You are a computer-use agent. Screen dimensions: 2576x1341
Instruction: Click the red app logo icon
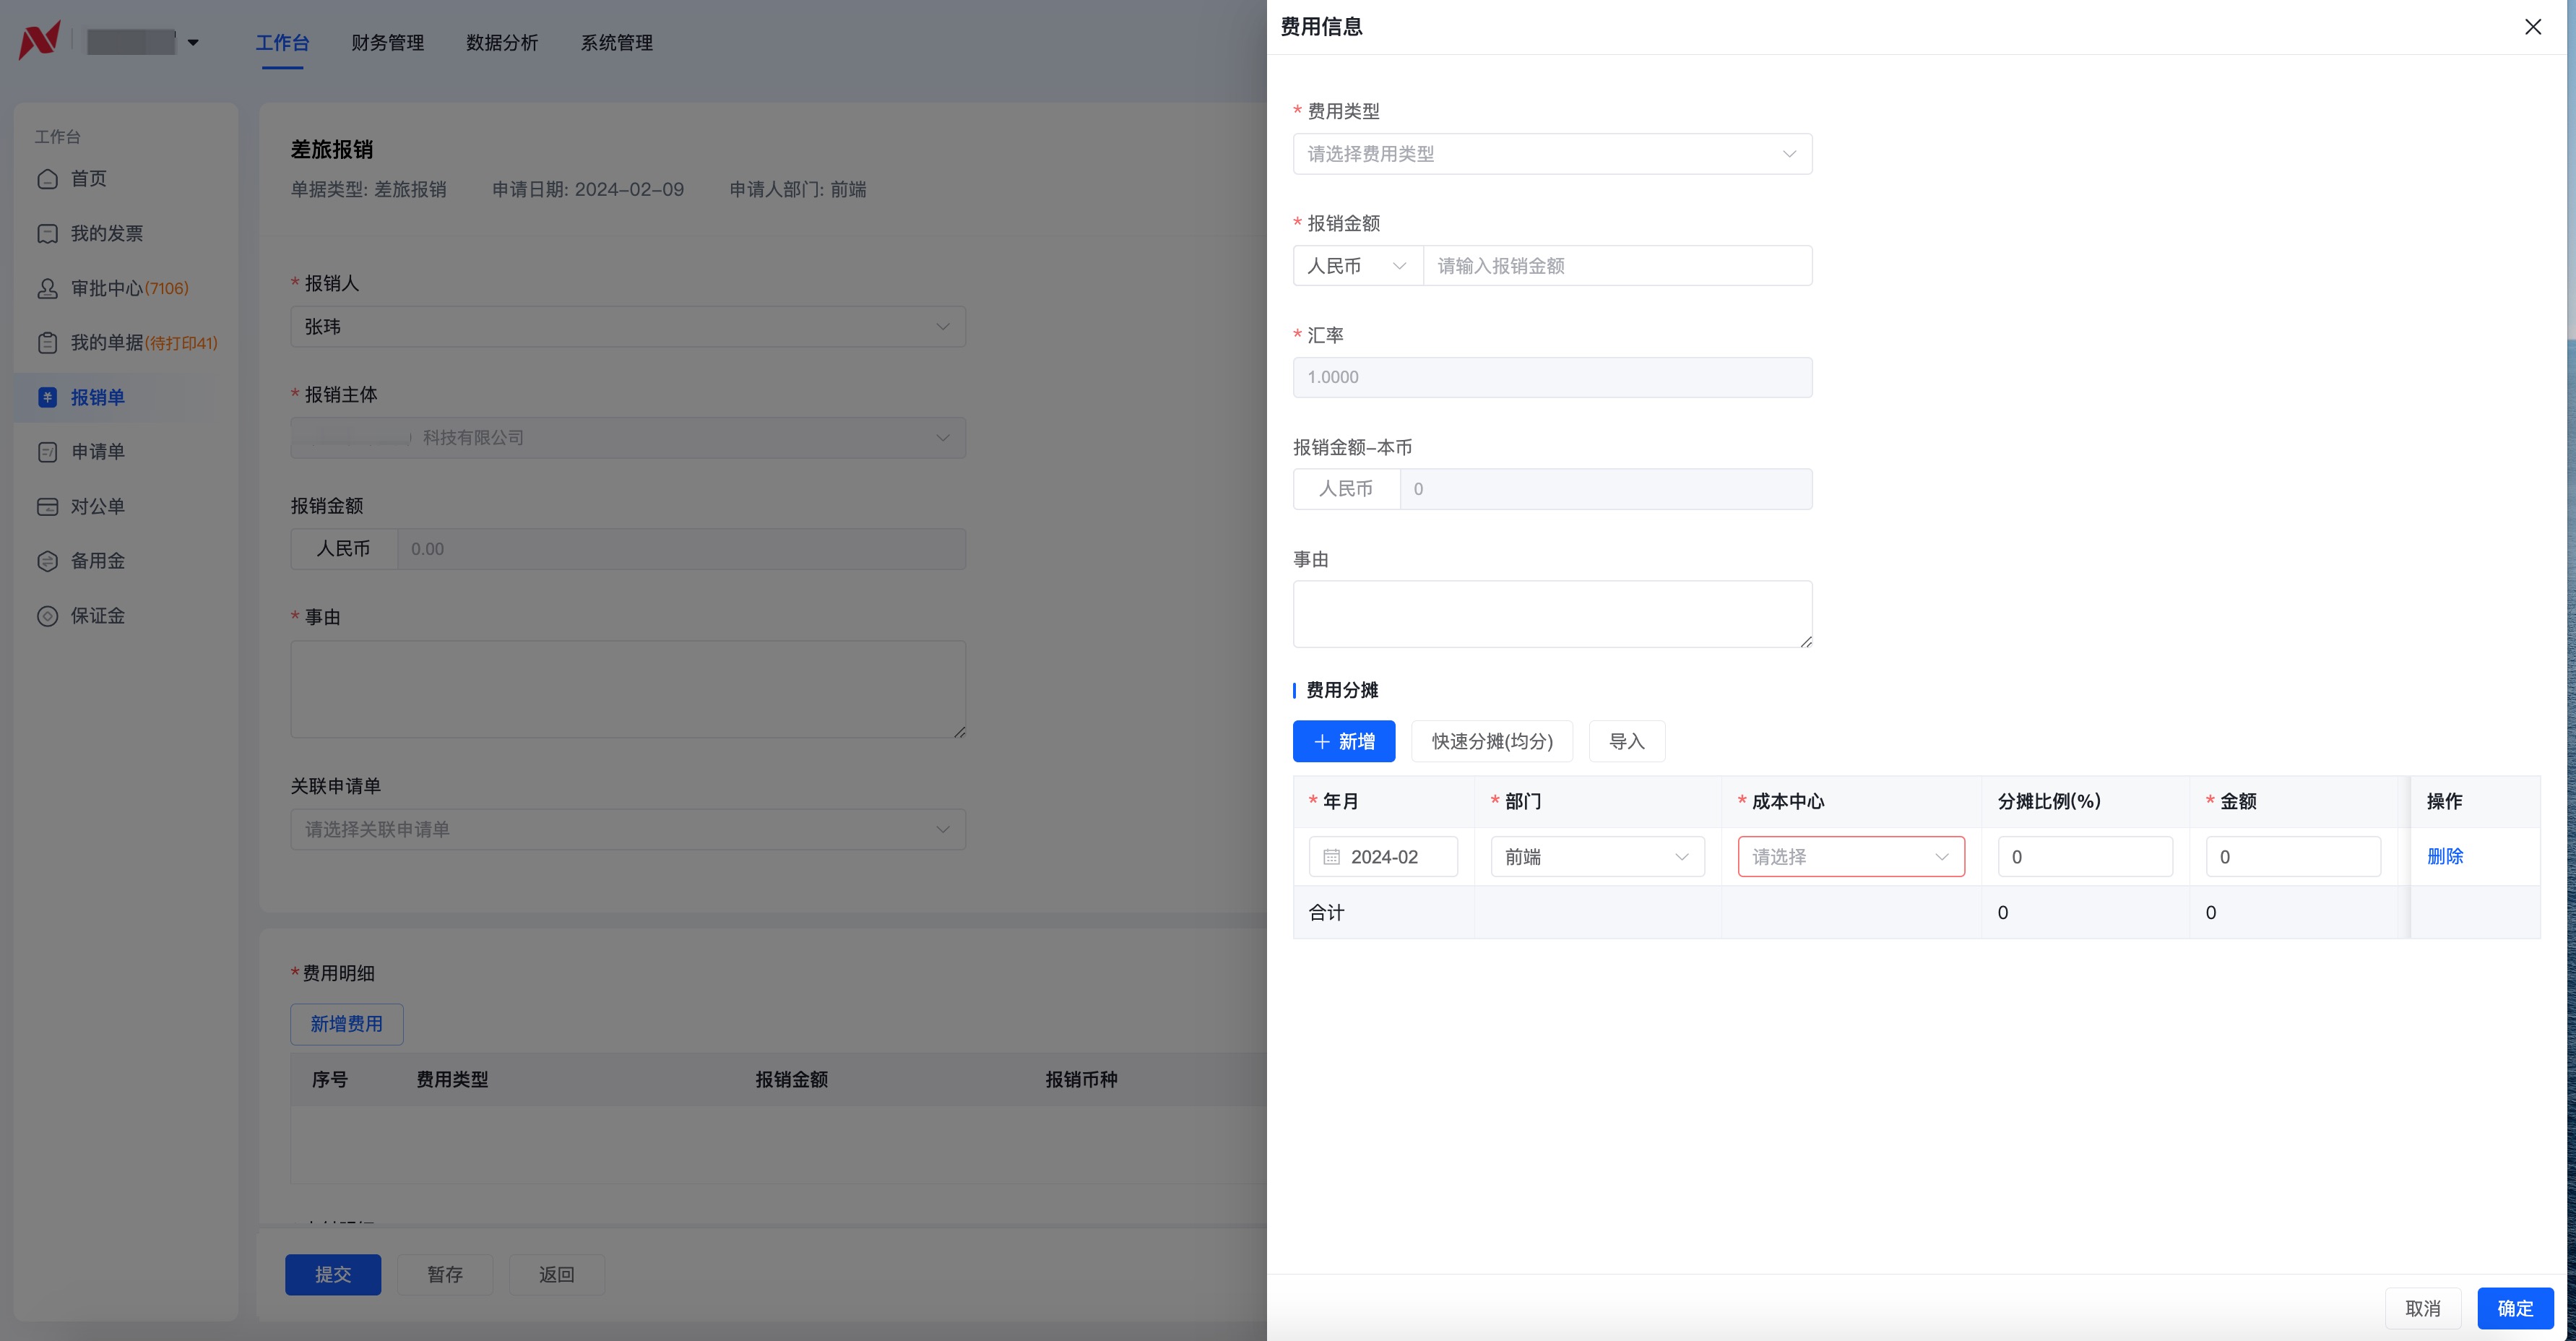[x=40, y=40]
